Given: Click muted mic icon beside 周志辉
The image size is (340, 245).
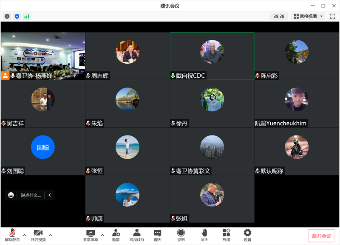Looking at the screenshot, I should 88,76.
